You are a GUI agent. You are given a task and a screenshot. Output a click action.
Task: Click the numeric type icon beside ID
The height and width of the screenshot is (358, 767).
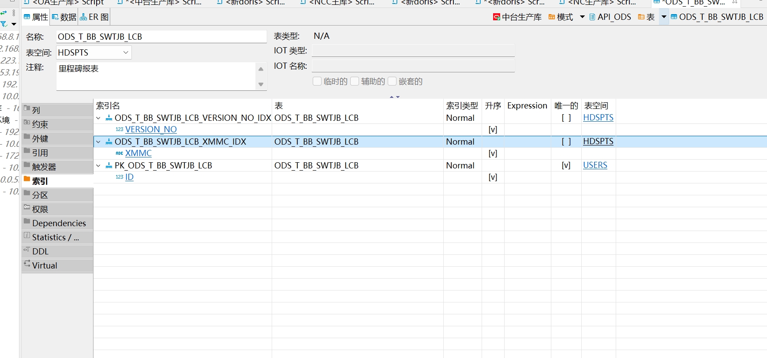[x=119, y=177]
